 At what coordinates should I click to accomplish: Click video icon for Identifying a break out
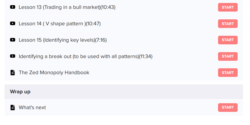pos(12,56)
